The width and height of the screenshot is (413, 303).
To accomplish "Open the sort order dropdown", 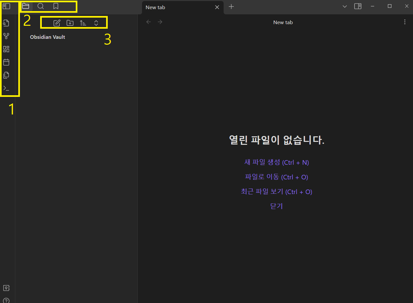I will tap(83, 23).
